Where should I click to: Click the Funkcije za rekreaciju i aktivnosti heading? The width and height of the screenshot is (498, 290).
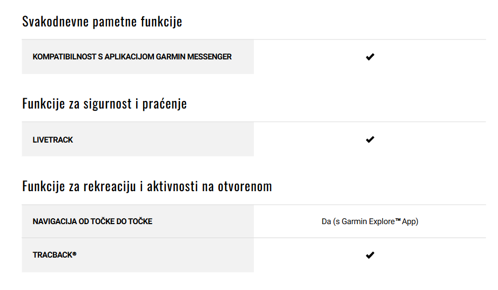pos(147,186)
